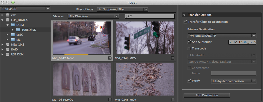
Task: Click the subfolder name field 2012-12-02
Action: 242,42
